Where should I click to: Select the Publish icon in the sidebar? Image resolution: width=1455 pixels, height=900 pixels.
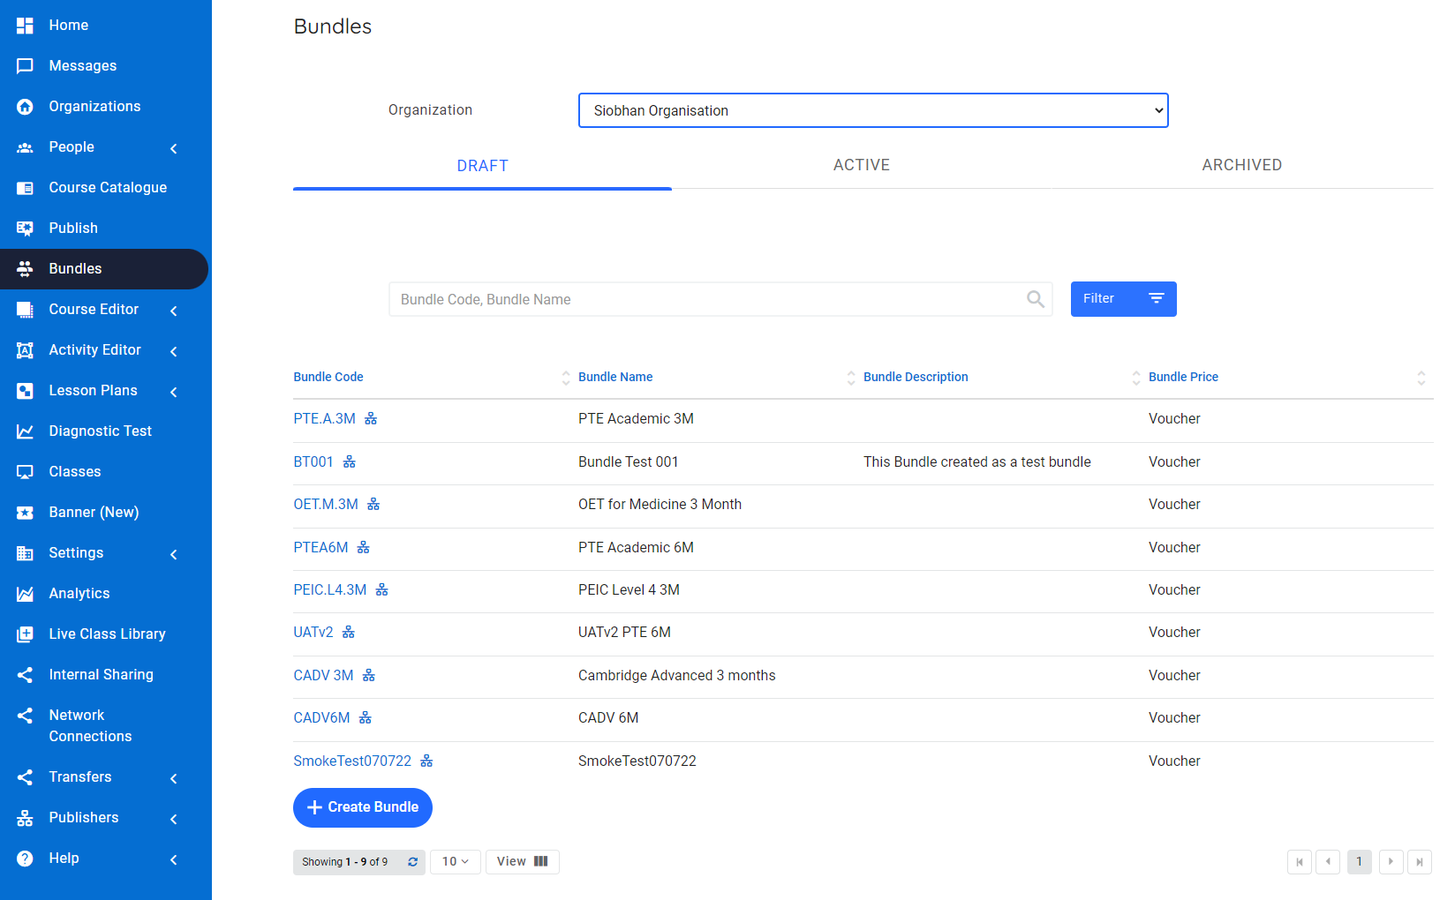(x=25, y=228)
